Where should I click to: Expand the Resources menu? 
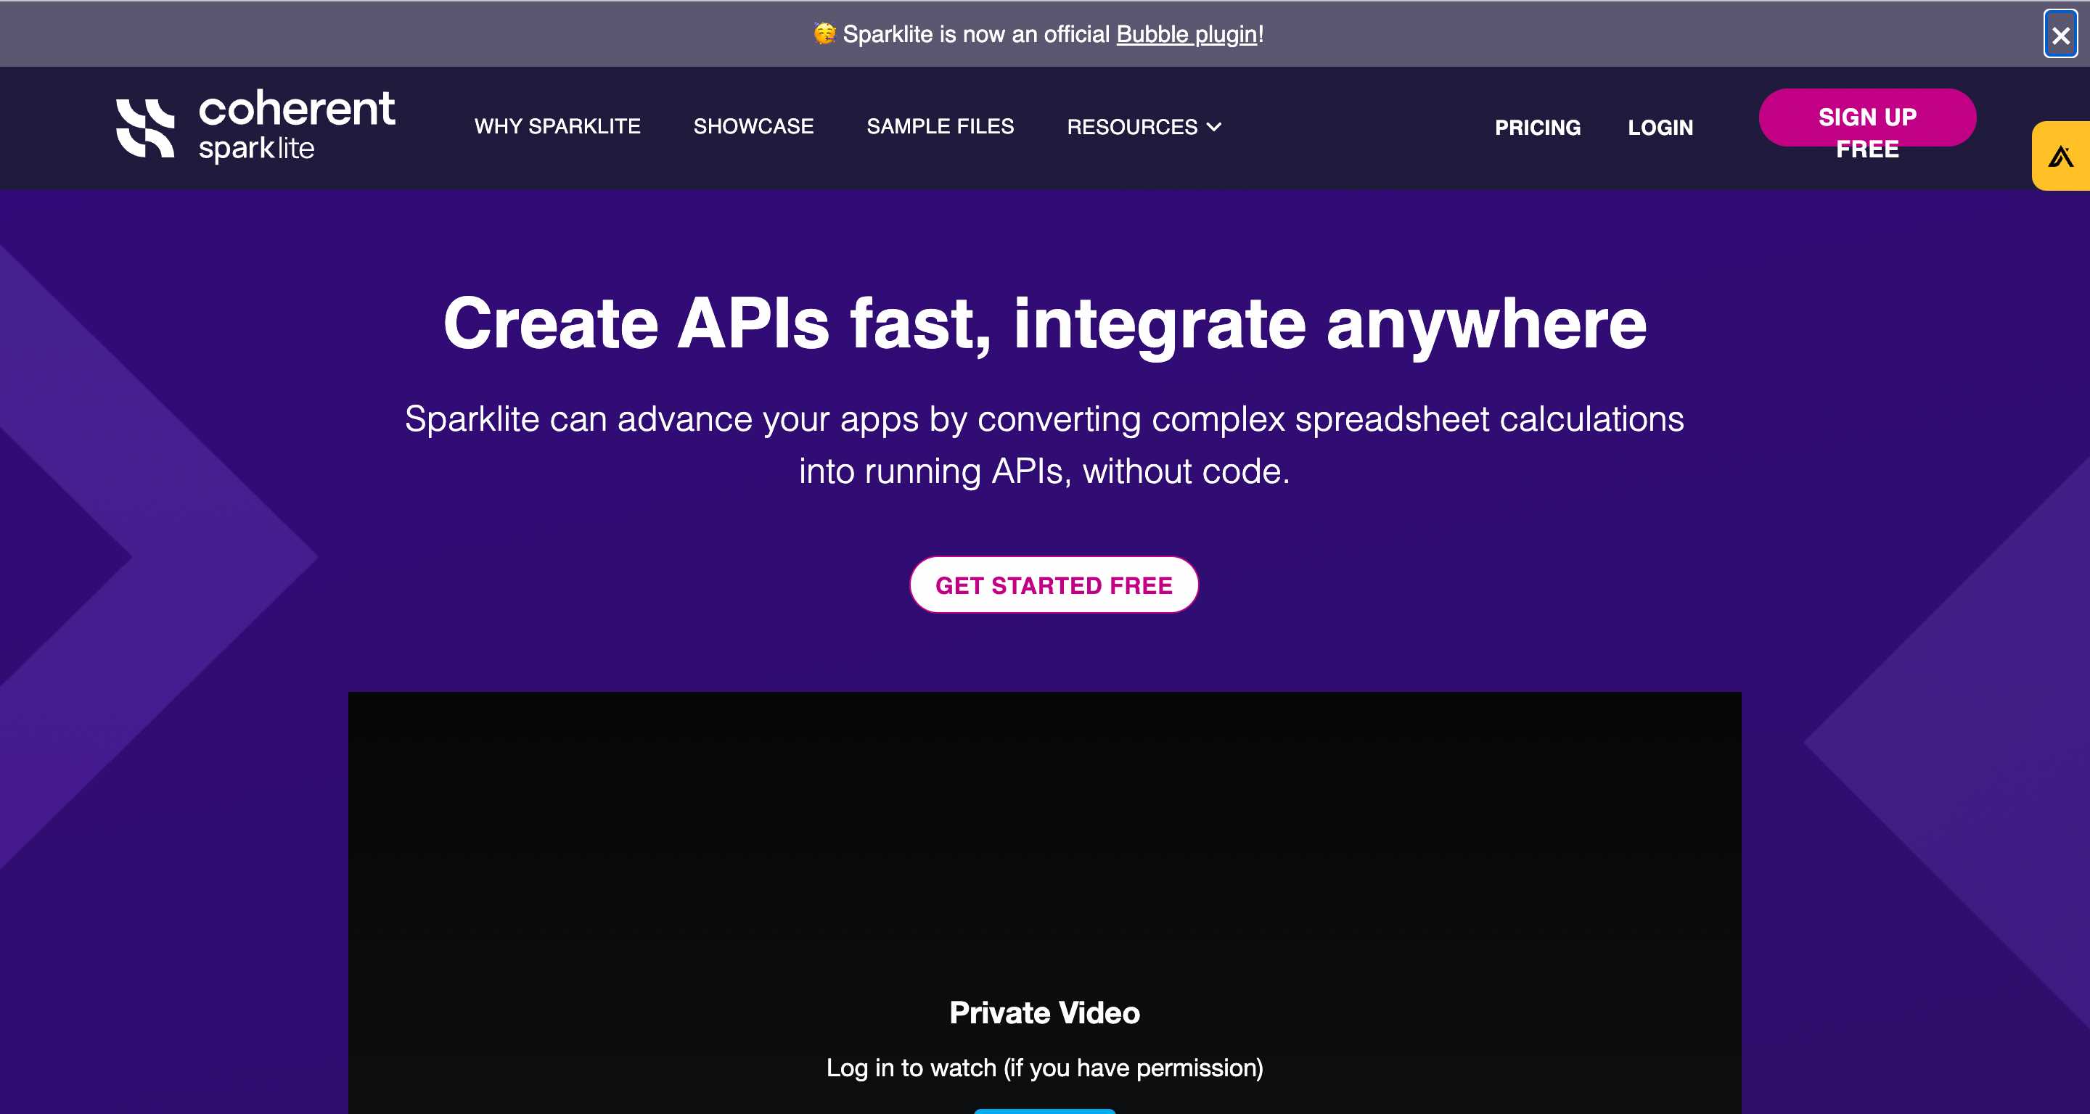coord(1132,128)
